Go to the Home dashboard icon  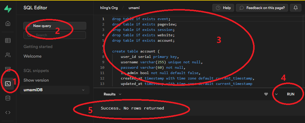coord(8,24)
